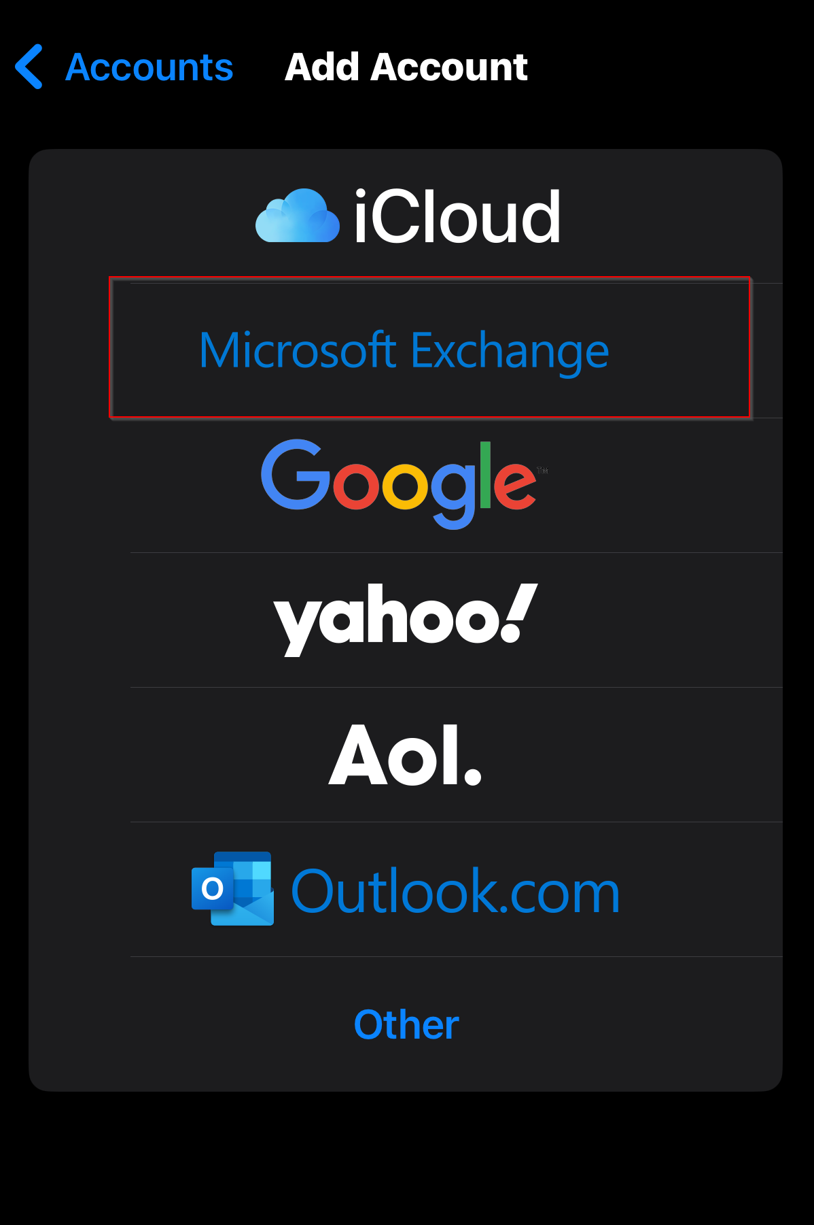Click the white O badge on Outlook icon
The image size is (814, 1225).
(x=213, y=888)
